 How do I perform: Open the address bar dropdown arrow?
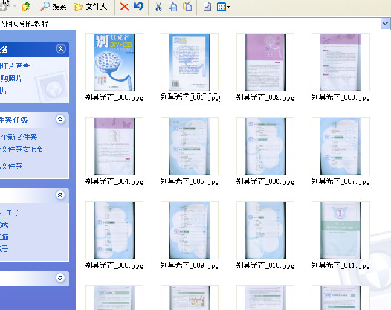(385, 24)
